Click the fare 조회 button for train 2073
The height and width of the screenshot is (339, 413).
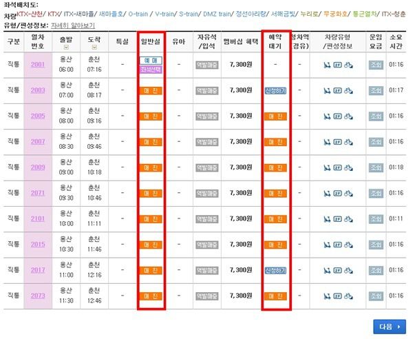tap(376, 296)
